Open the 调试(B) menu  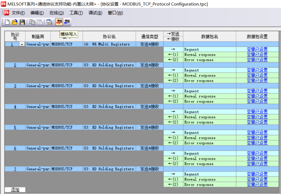click(95, 13)
